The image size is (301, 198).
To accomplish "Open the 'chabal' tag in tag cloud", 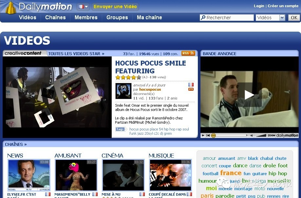I will tap(267, 159).
